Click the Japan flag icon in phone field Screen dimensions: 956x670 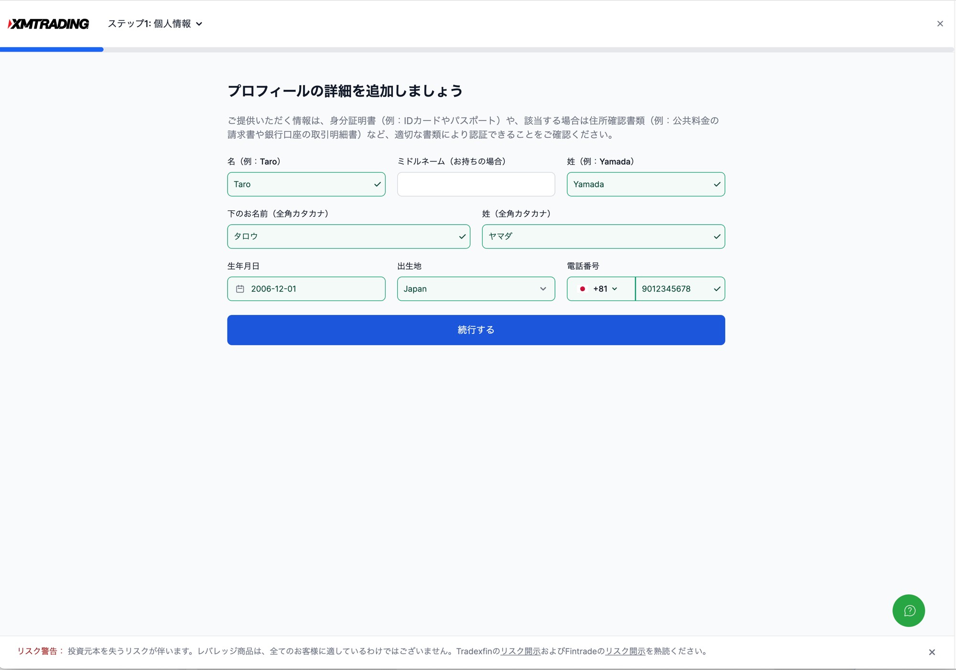(582, 289)
